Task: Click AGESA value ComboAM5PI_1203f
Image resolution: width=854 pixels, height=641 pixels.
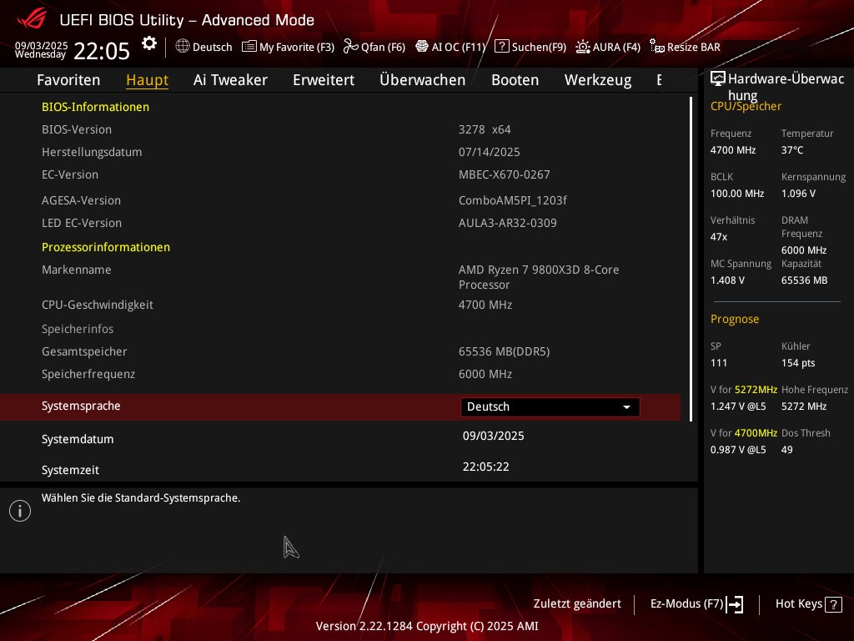Action: pyautogui.click(x=513, y=200)
